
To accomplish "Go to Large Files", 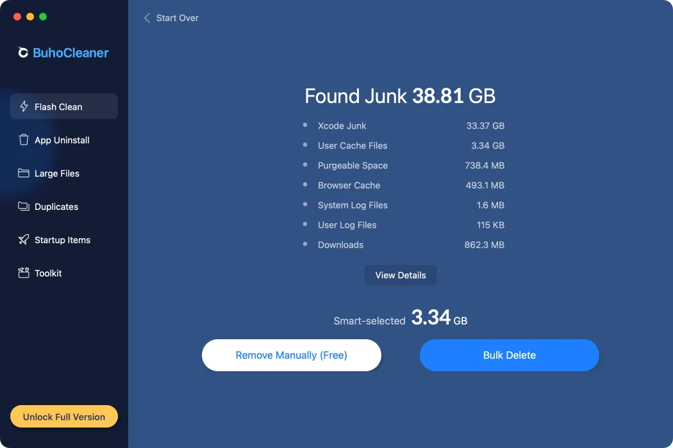I will pos(64,173).
